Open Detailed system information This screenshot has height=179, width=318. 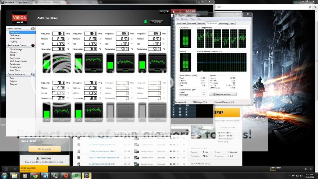pyautogui.click(x=13, y=81)
